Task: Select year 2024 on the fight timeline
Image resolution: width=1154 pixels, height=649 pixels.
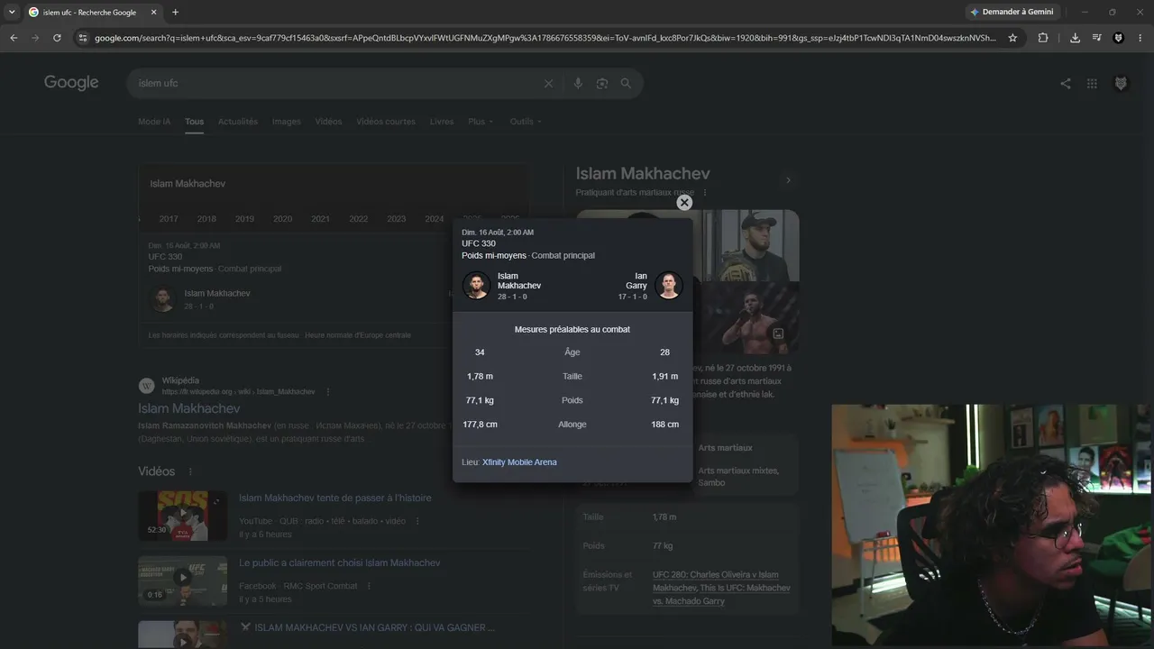Action: coord(435,219)
